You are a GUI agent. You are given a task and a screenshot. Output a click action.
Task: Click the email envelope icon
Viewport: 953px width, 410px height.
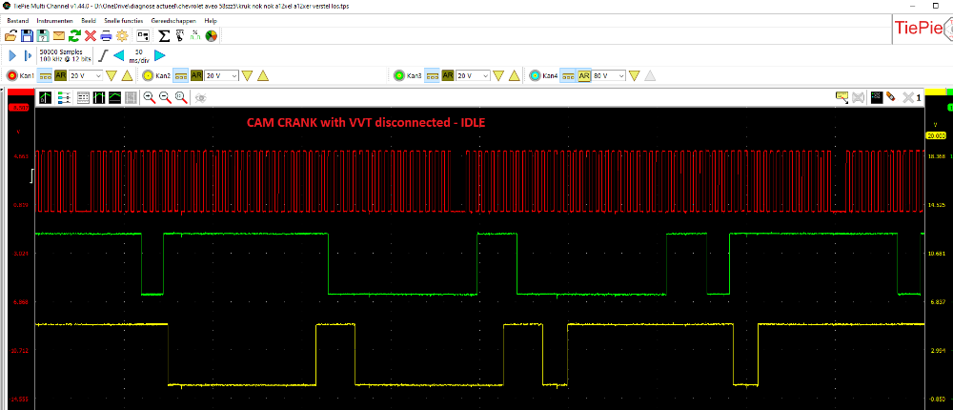(58, 36)
